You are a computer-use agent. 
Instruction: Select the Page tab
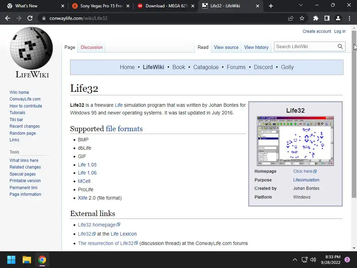pos(70,47)
